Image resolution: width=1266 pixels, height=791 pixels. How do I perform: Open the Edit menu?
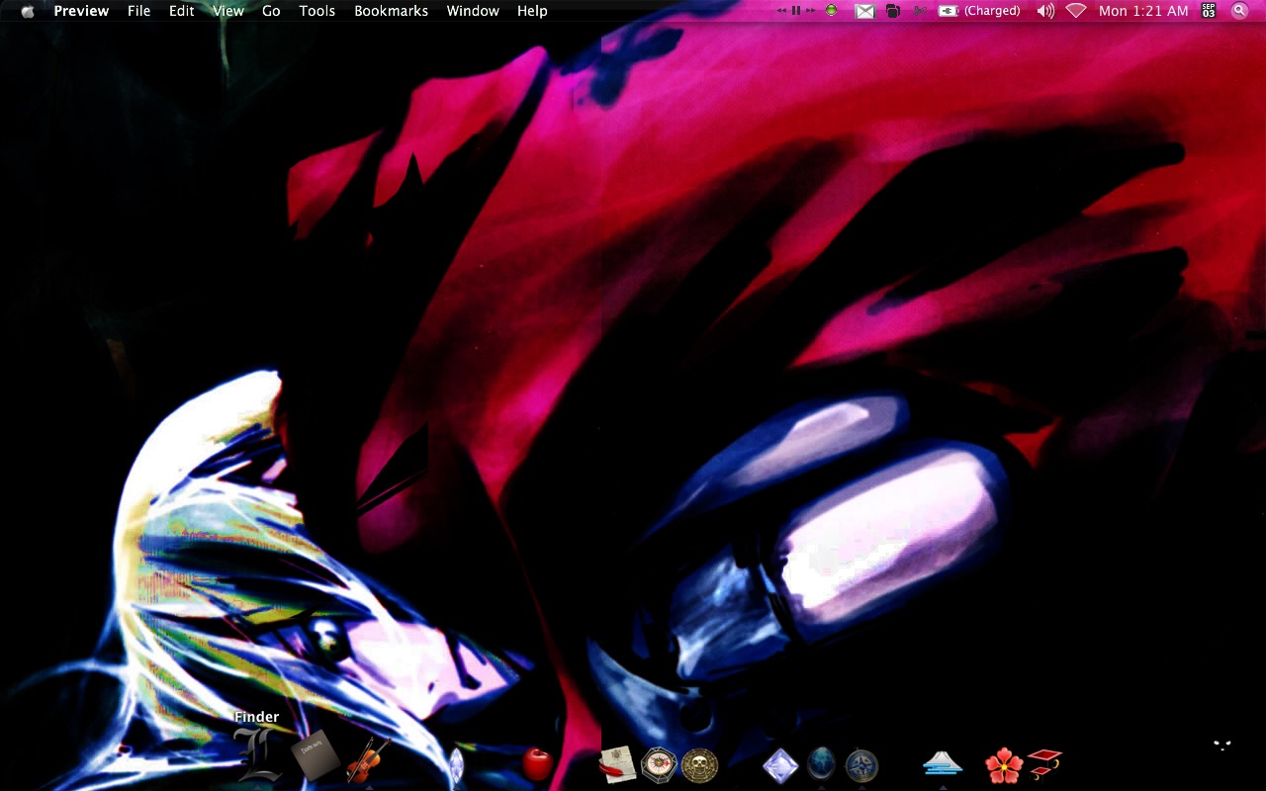(x=182, y=11)
